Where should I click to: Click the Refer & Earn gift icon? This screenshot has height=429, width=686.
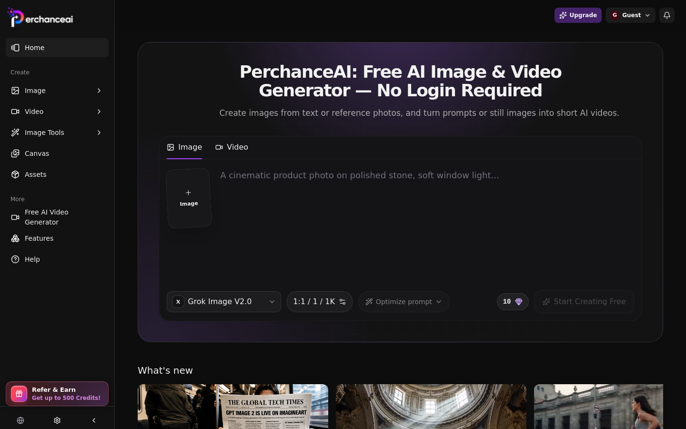[x=19, y=394]
